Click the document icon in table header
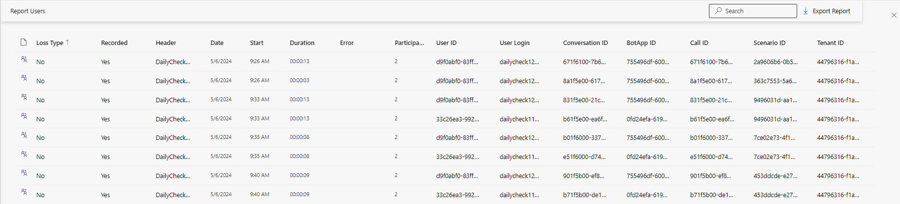The image size is (900, 204). 24,42
